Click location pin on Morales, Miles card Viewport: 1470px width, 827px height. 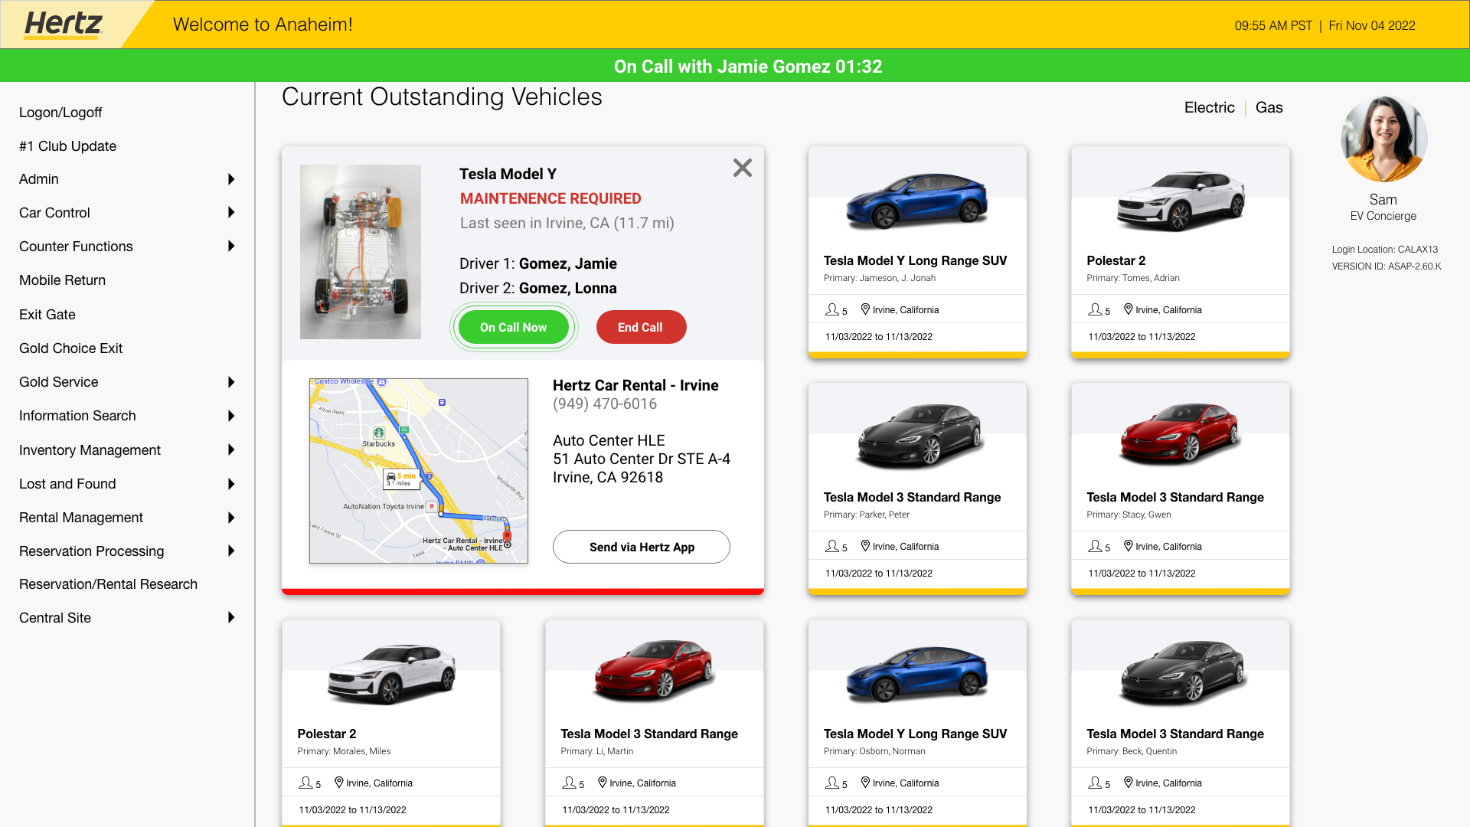339,783
